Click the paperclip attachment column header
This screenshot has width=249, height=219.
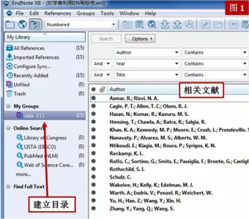[103, 89]
